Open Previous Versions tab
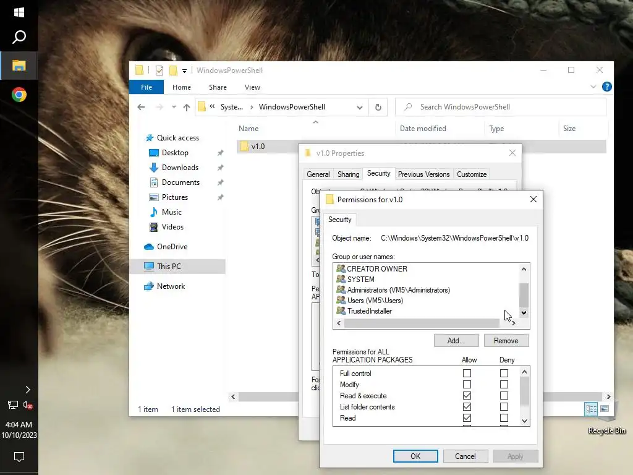The width and height of the screenshot is (633, 475). (423, 174)
